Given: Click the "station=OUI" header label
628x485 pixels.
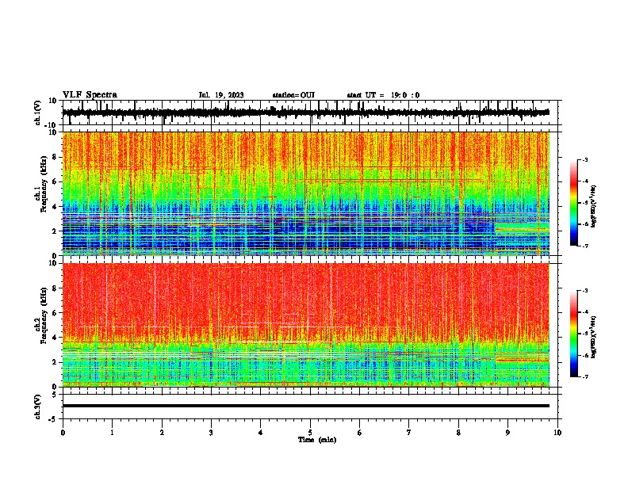Looking at the screenshot, I should point(293,95).
